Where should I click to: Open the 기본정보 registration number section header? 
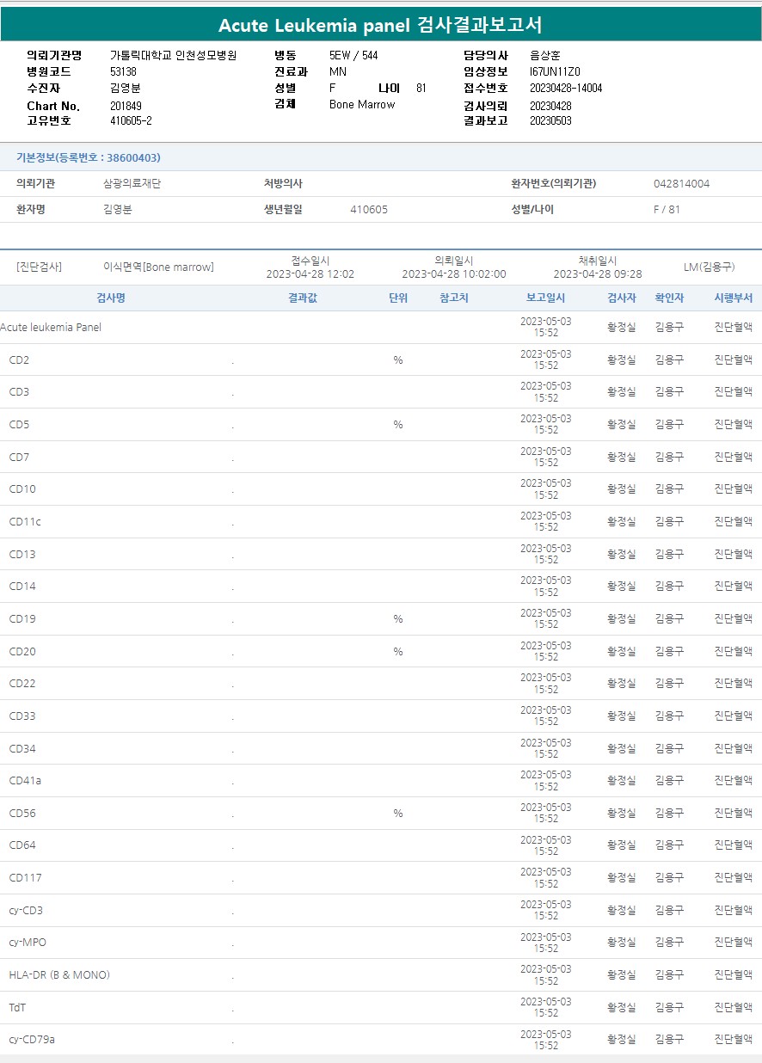pos(89,157)
